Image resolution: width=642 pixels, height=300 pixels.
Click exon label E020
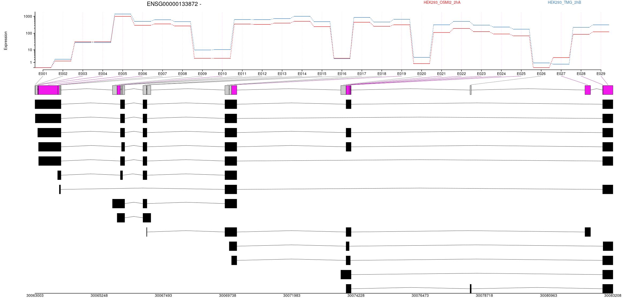coord(422,74)
